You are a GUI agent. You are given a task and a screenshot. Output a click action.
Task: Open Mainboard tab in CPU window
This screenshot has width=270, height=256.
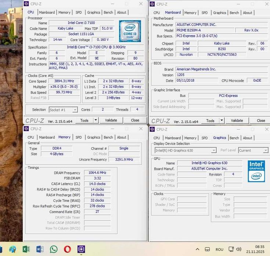[x=47, y=12]
